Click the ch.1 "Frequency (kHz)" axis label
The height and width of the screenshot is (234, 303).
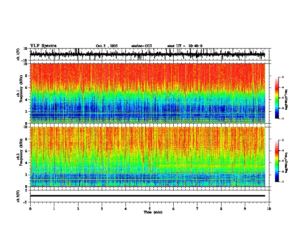click(21, 89)
